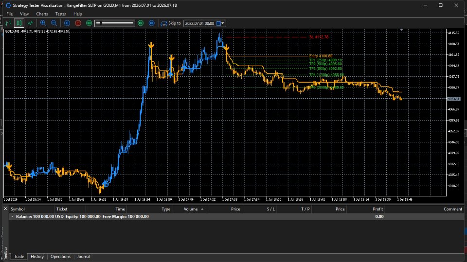Viewport: 467px width, 262px height.
Task: Open the skip-to date calendar dropdown
Action: 220,23
